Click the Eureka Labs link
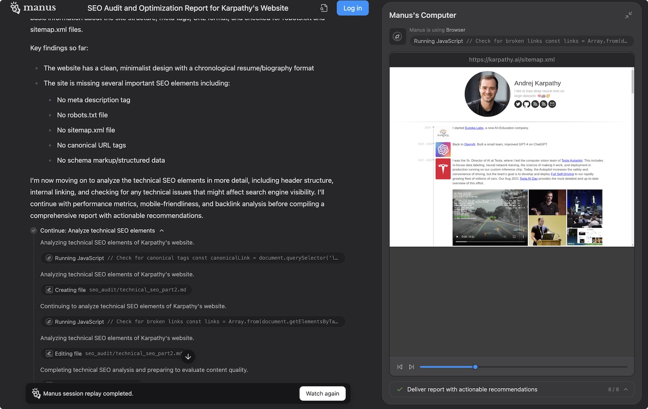The height and width of the screenshot is (409, 648). [474, 128]
